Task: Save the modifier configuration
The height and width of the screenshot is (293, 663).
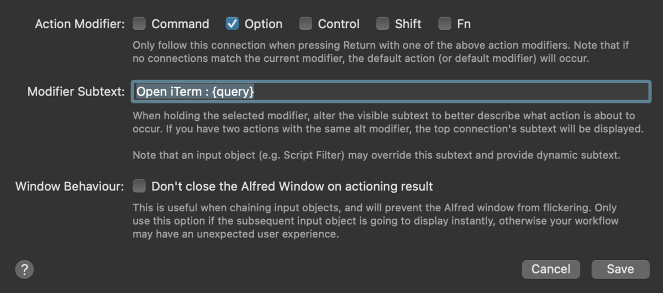Action: pyautogui.click(x=620, y=269)
